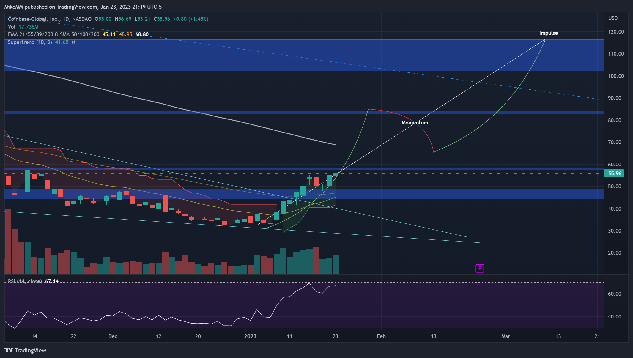Click the Supertrend value 41.65
This screenshot has width=633, height=358.
[x=62, y=42]
